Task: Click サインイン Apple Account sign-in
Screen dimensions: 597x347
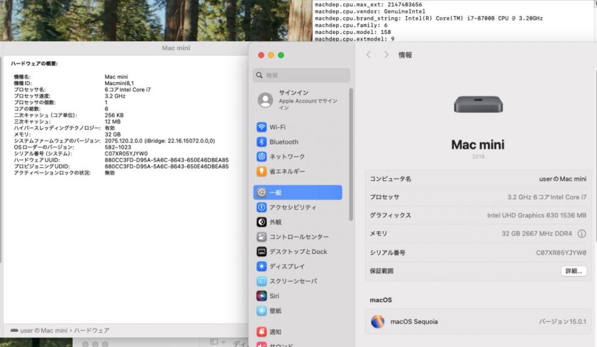Action: (x=298, y=100)
